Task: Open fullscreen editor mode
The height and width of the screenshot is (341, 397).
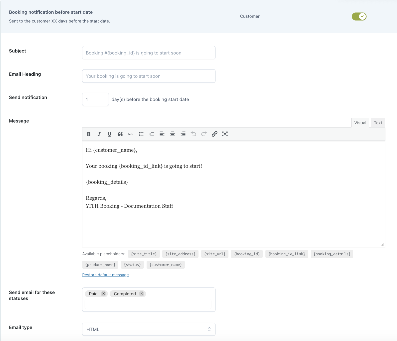Action: [x=225, y=134]
